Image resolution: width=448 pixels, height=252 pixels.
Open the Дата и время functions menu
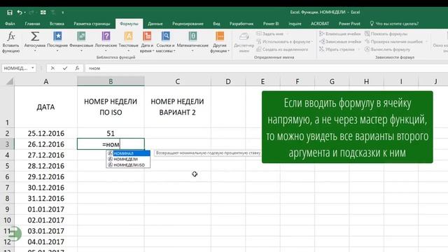click(147, 42)
